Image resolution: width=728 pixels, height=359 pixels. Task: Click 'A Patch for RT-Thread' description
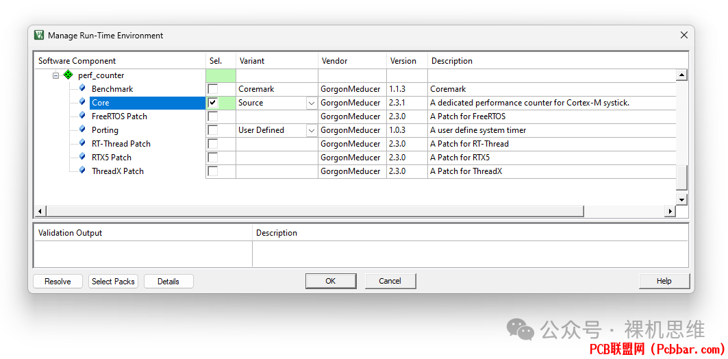[469, 143]
